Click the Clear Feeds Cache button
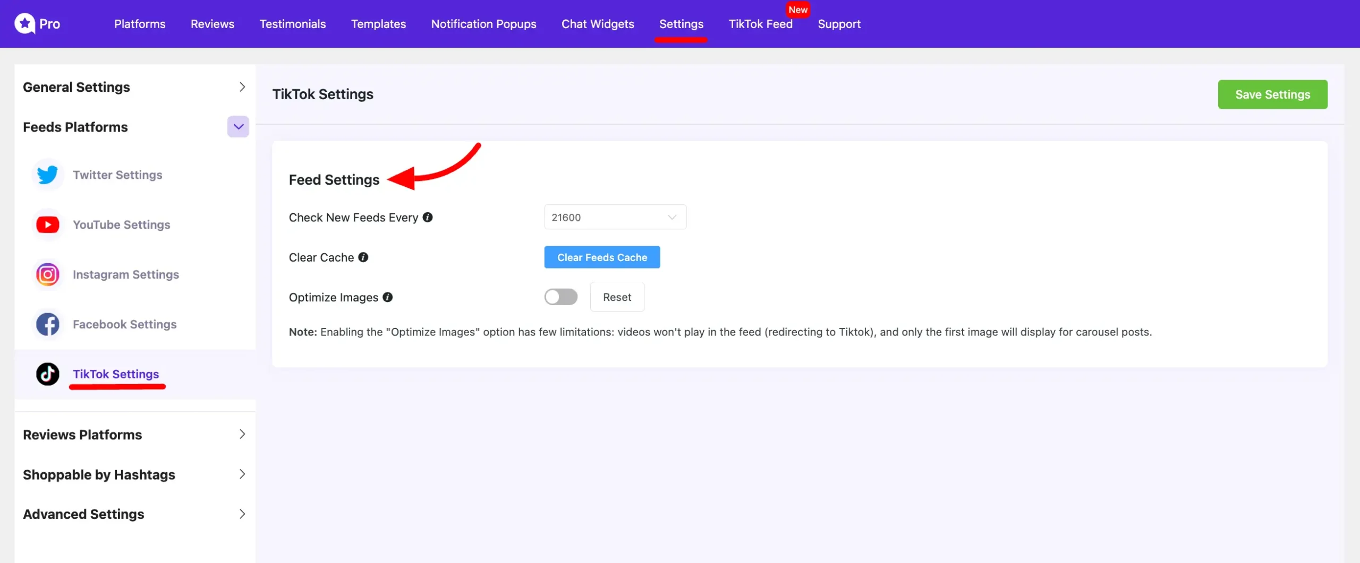1360x563 pixels. tap(602, 257)
